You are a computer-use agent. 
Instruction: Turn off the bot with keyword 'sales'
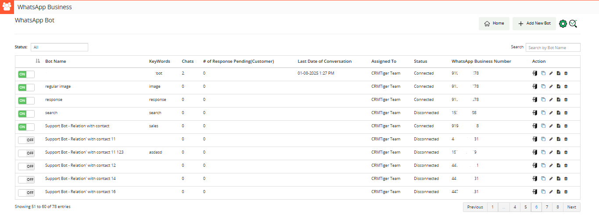pos(26,127)
